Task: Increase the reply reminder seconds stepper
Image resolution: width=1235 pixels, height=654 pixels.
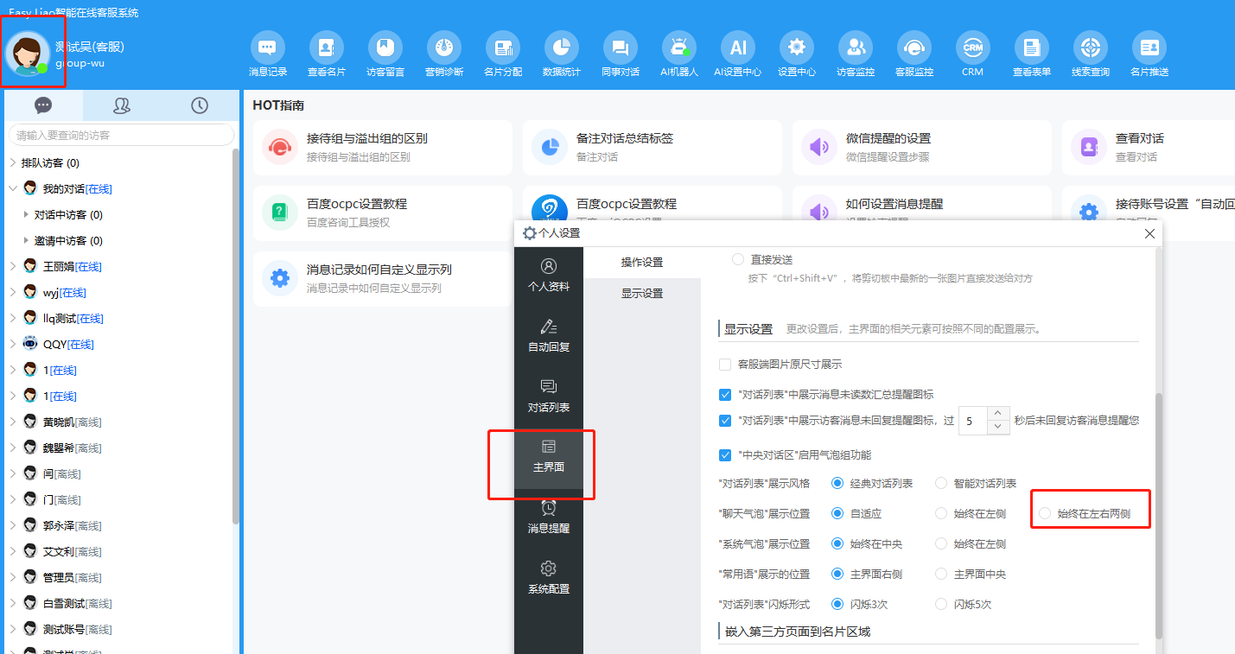Action: tap(998, 414)
